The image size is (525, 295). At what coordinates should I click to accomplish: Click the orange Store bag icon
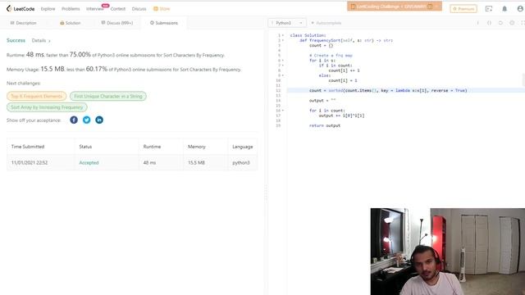pyautogui.click(x=156, y=9)
